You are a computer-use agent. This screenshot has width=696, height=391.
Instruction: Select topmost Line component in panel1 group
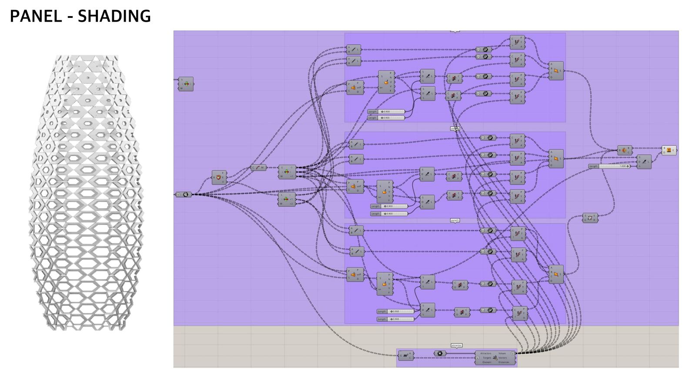pos(356,144)
